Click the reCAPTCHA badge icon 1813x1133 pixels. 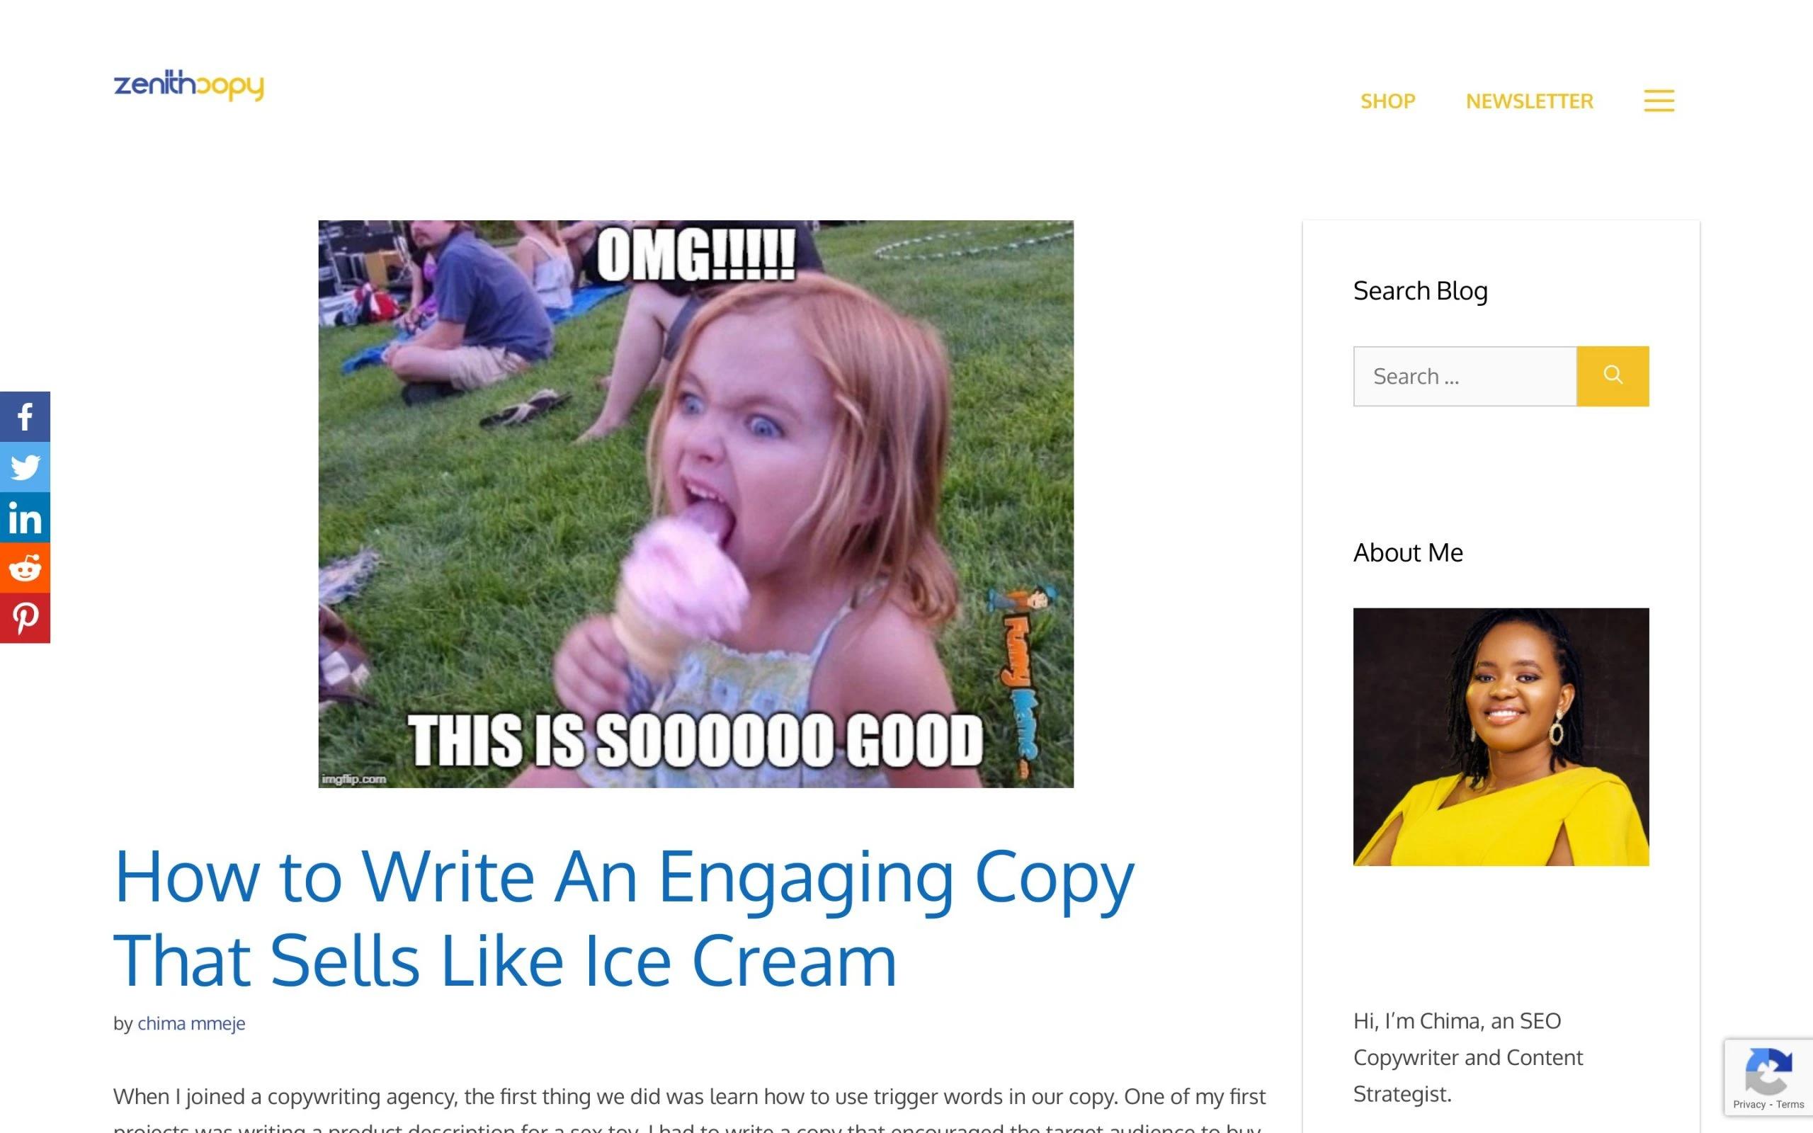1768,1071
